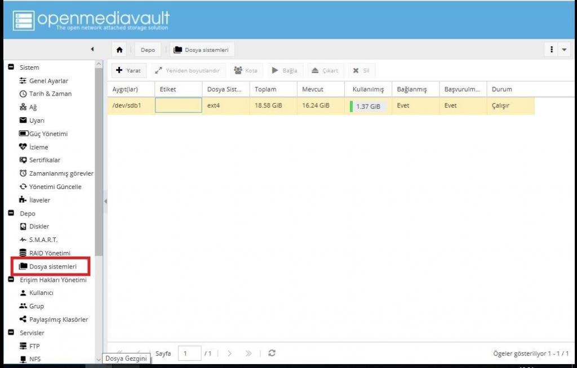Viewport: 577px width, 368px height.
Task: Open Tarih & Zaman in the sidebar
Action: coord(45,94)
